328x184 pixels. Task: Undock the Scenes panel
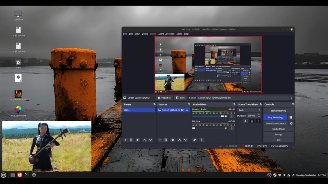tap(154, 104)
